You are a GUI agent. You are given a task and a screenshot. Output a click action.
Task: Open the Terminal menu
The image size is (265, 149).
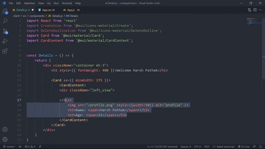tap(67, 3)
